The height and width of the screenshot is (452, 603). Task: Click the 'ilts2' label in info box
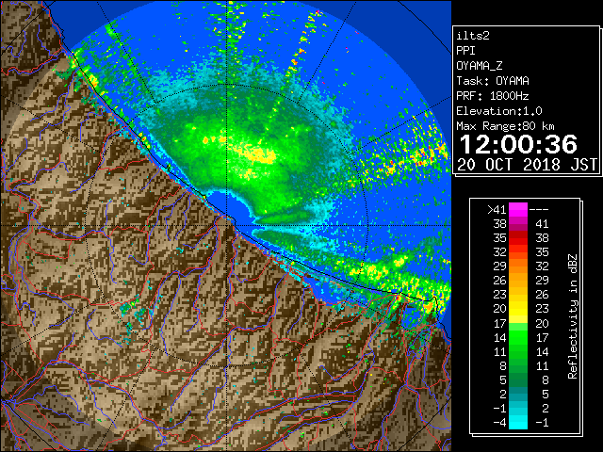pos(473,36)
